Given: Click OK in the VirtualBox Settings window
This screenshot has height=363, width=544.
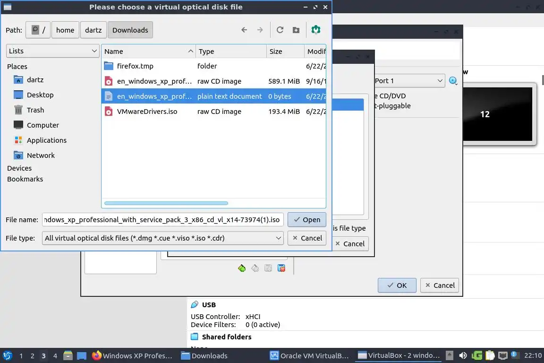Looking at the screenshot, I should (397, 285).
